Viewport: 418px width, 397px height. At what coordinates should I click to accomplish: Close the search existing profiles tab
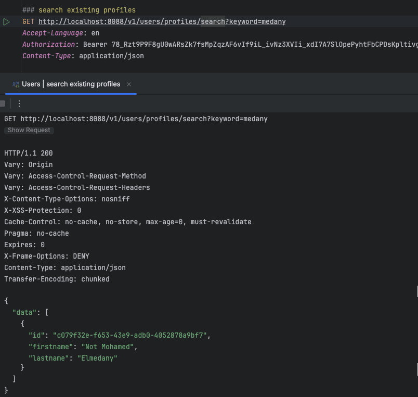(x=129, y=84)
